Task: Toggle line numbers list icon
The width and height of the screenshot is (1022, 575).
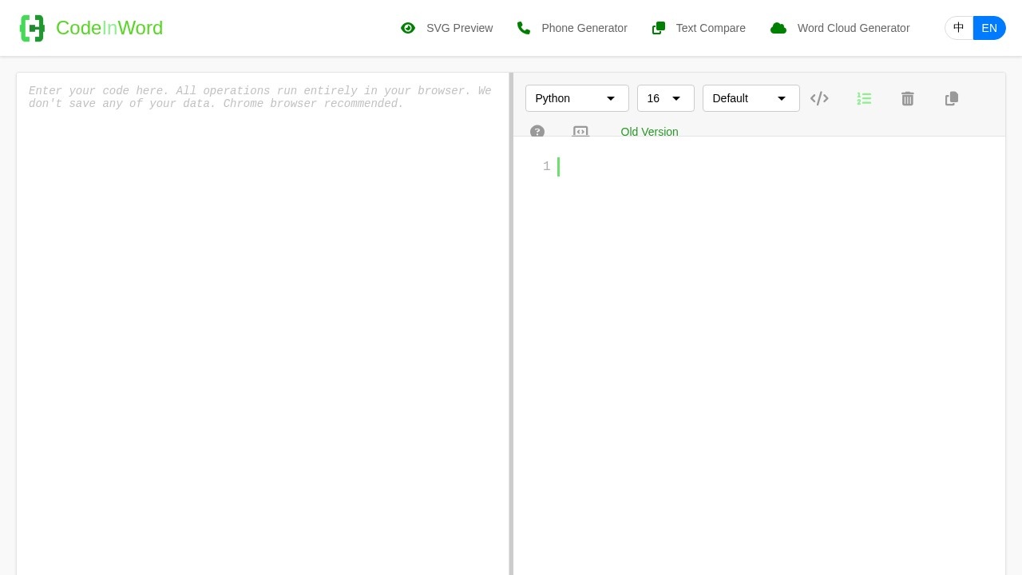Action: pos(864,98)
